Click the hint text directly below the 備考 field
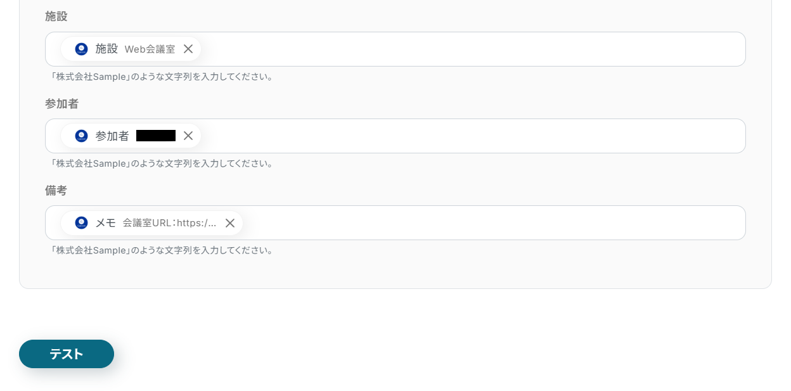The image size is (791, 391). click(x=162, y=250)
